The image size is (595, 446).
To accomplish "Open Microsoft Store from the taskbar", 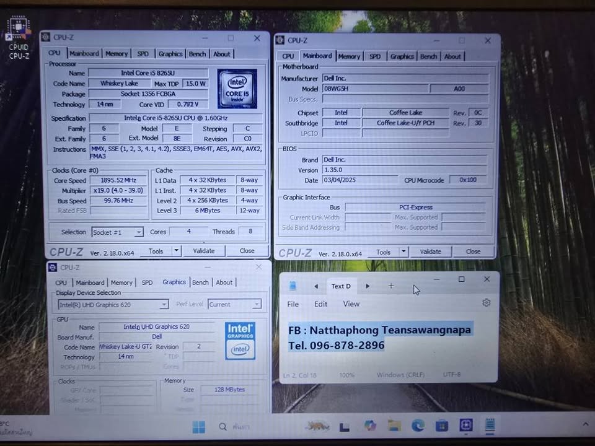I will pos(441,426).
